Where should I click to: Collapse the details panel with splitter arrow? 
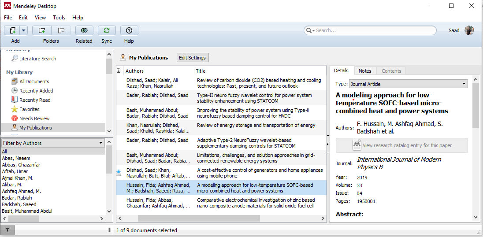pos(327,144)
